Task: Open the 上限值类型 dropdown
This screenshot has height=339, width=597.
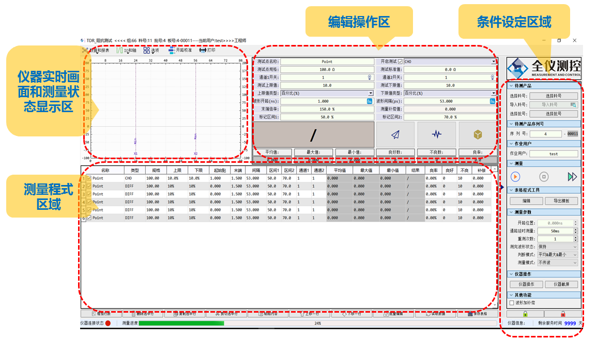Action: click(370, 94)
